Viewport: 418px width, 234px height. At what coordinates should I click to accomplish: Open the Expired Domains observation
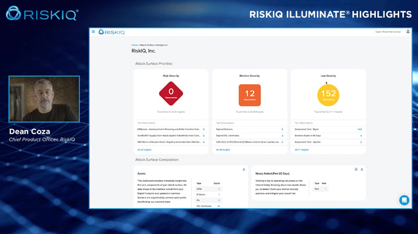(x=250, y=129)
